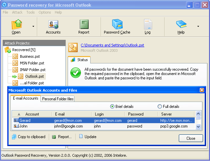This screenshot has width=210, height=161.
Task: Click the Update document icon
Action: tap(81, 136)
